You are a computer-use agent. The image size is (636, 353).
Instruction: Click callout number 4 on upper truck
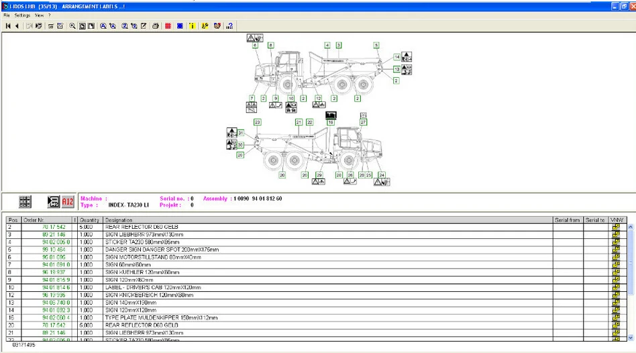coord(327,45)
